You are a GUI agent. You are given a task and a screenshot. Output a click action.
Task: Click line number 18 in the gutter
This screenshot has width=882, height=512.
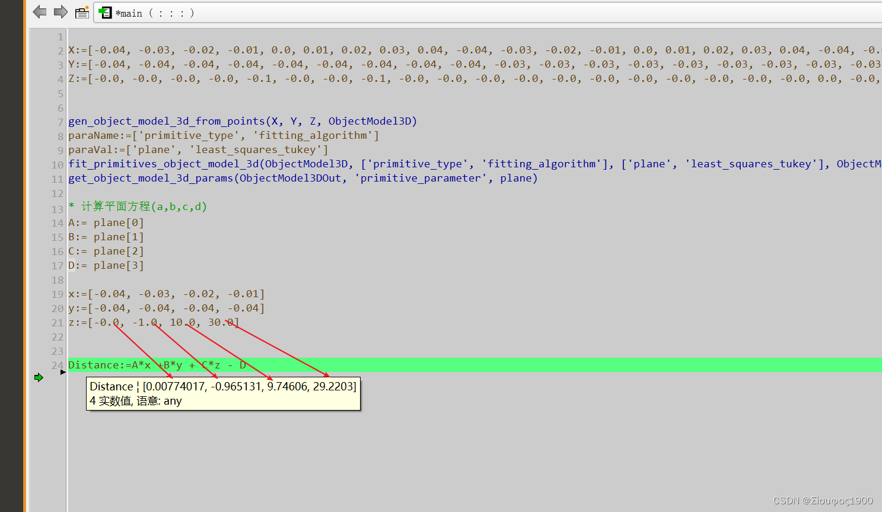click(x=57, y=280)
